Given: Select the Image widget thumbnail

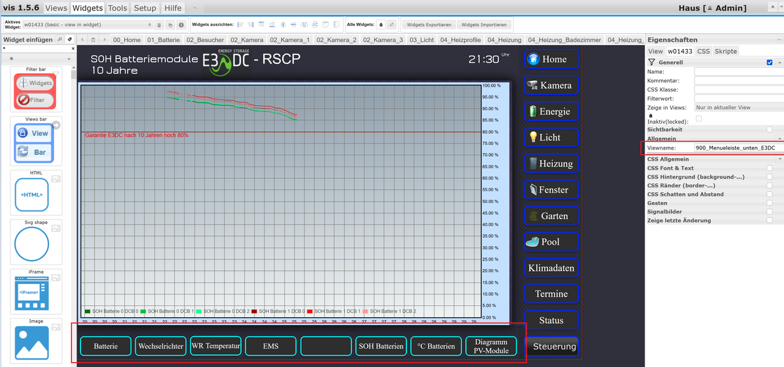Looking at the screenshot, I should coord(36,342).
